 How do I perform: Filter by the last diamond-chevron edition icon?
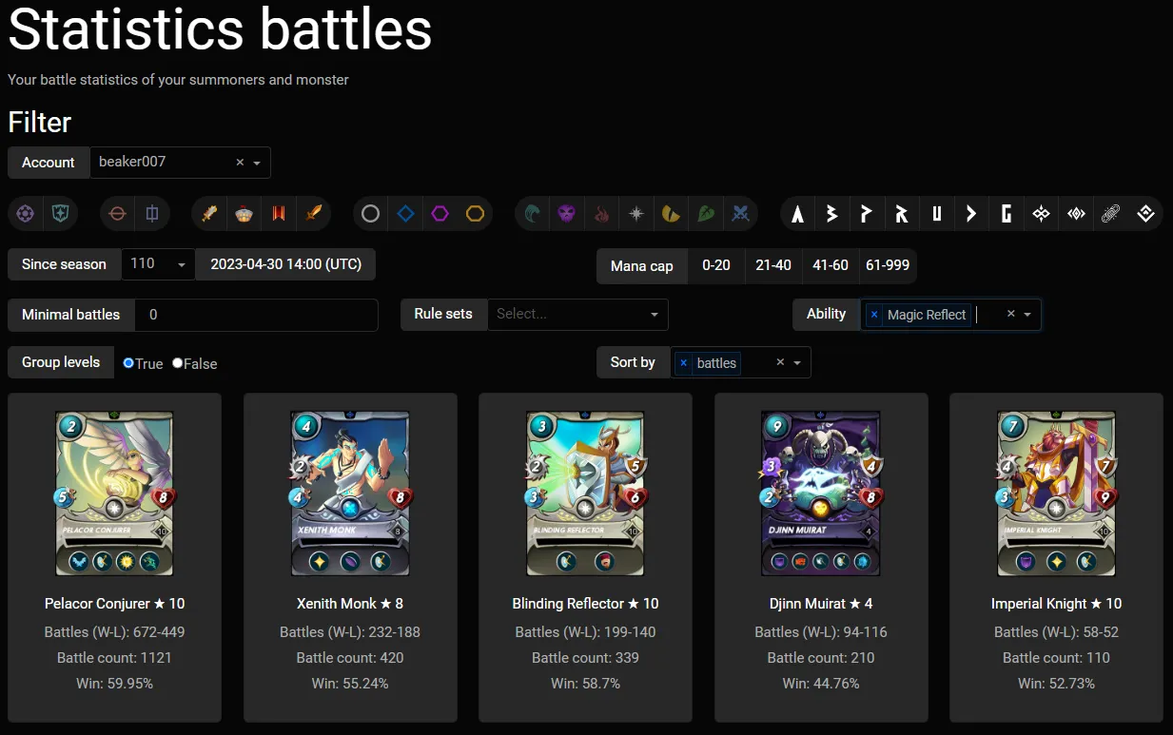click(1145, 214)
